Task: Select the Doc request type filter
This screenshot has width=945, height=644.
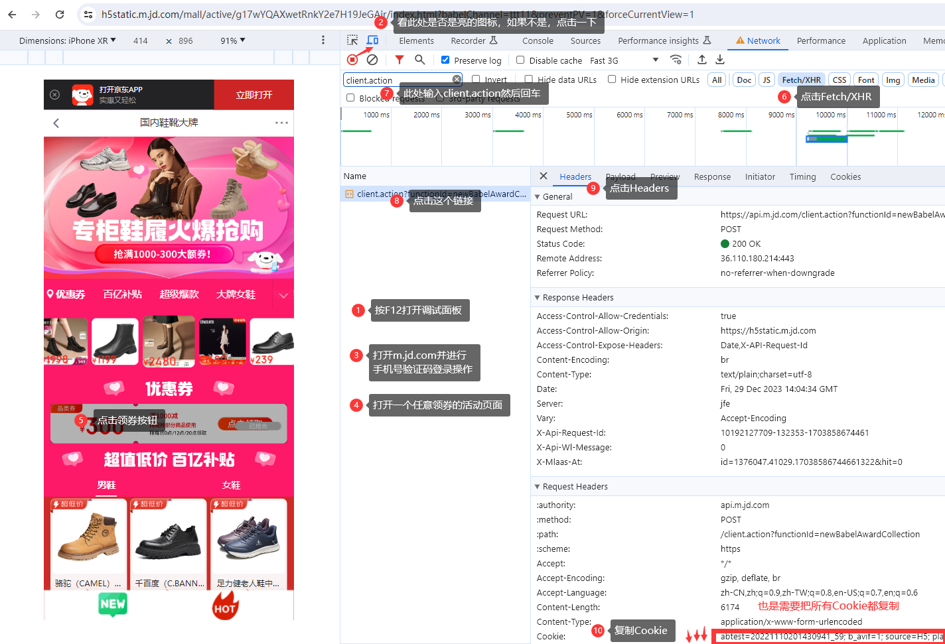Action: [744, 80]
